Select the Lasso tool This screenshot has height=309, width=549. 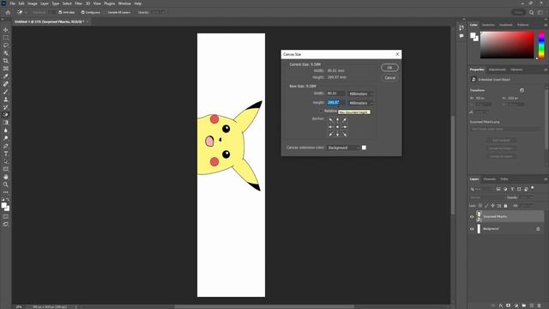[6, 45]
